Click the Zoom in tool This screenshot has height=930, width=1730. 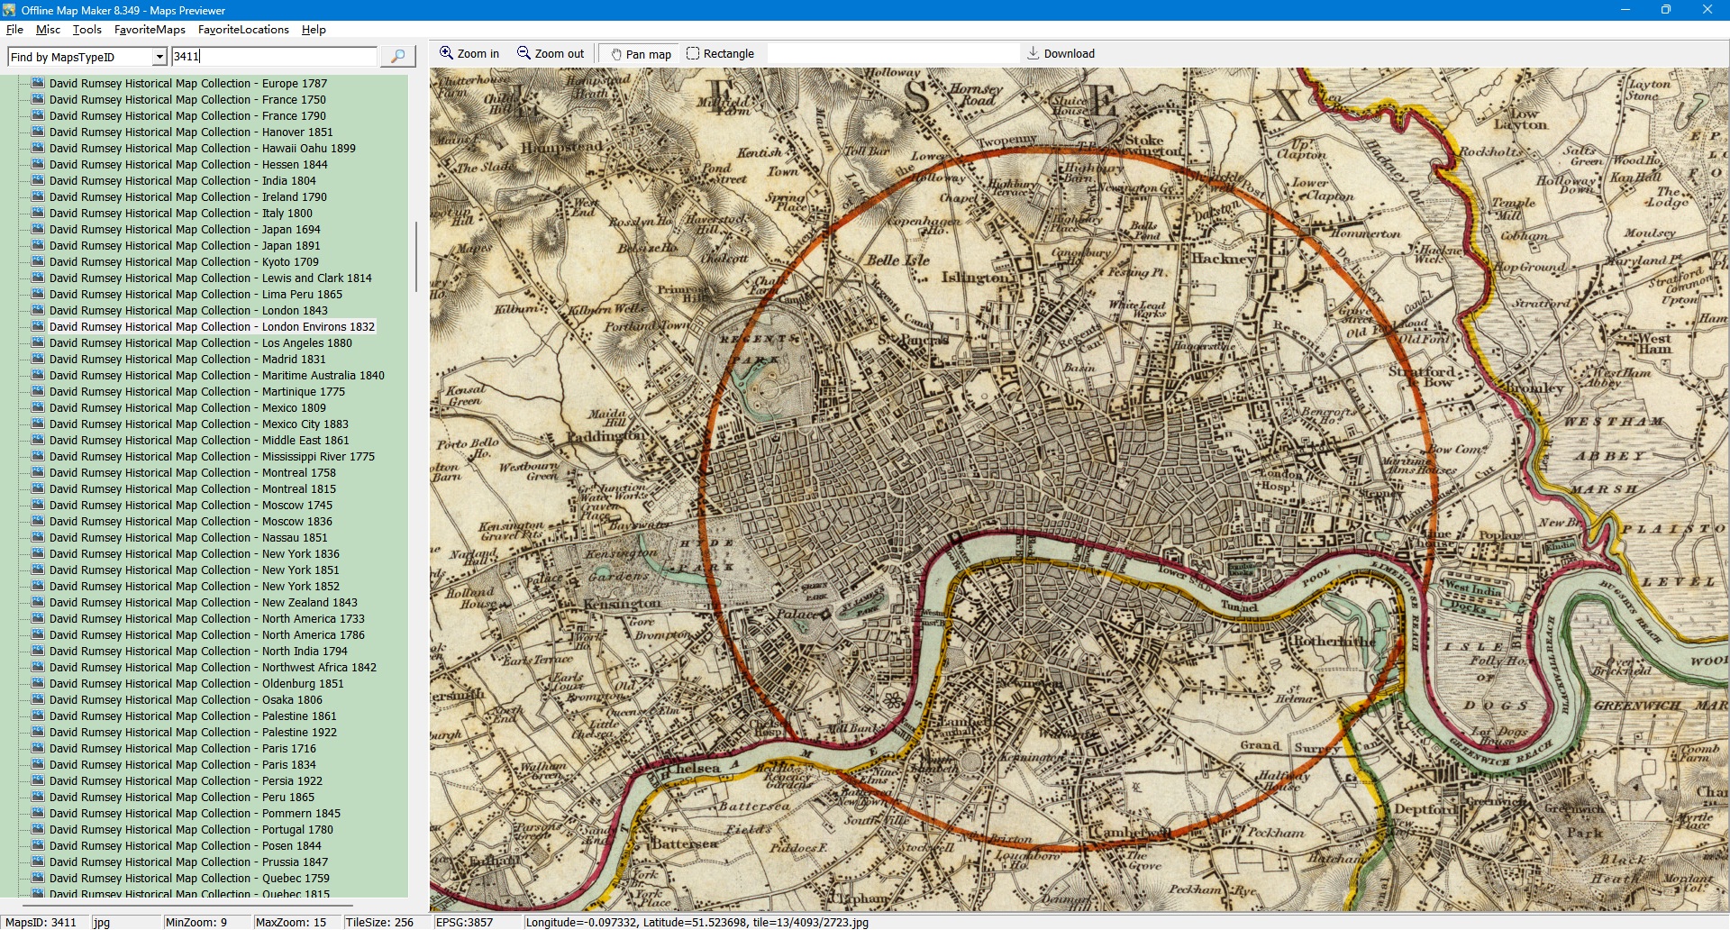[469, 54]
